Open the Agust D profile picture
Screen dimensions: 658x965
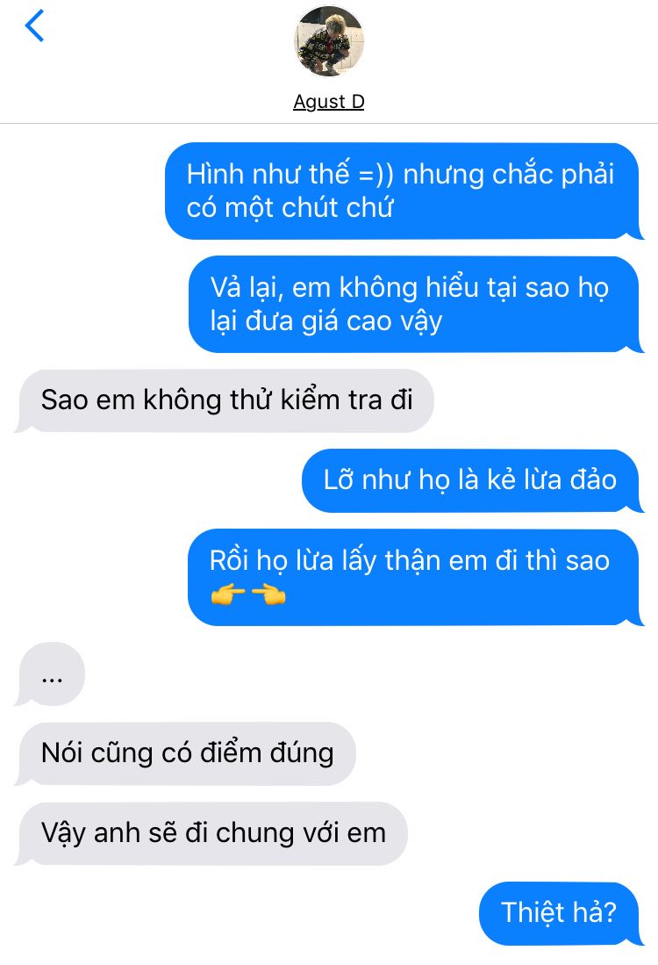pos(328,41)
